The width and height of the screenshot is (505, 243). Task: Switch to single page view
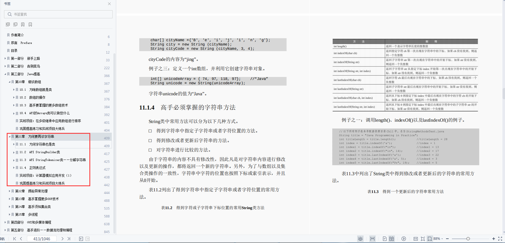(x=385, y=239)
